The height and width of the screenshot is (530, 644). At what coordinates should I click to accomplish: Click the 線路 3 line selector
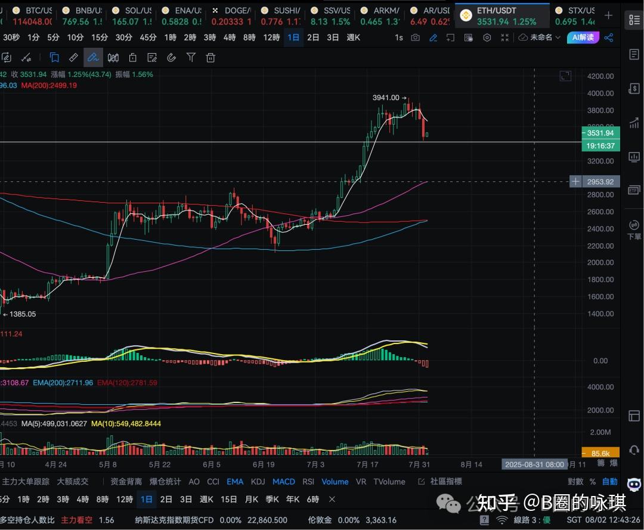(532, 520)
